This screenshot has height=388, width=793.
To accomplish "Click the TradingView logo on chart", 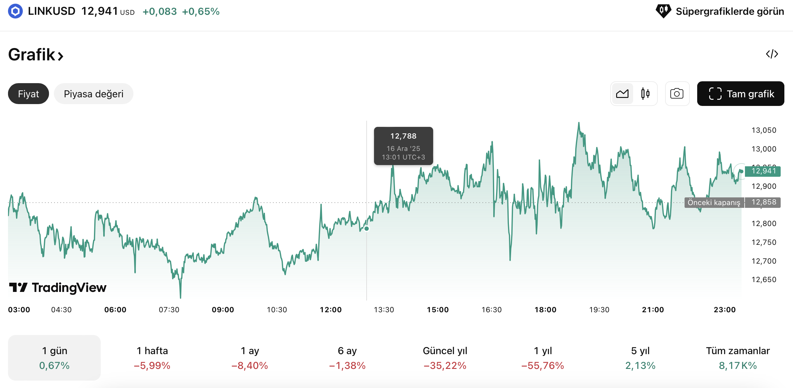I will (x=58, y=288).
